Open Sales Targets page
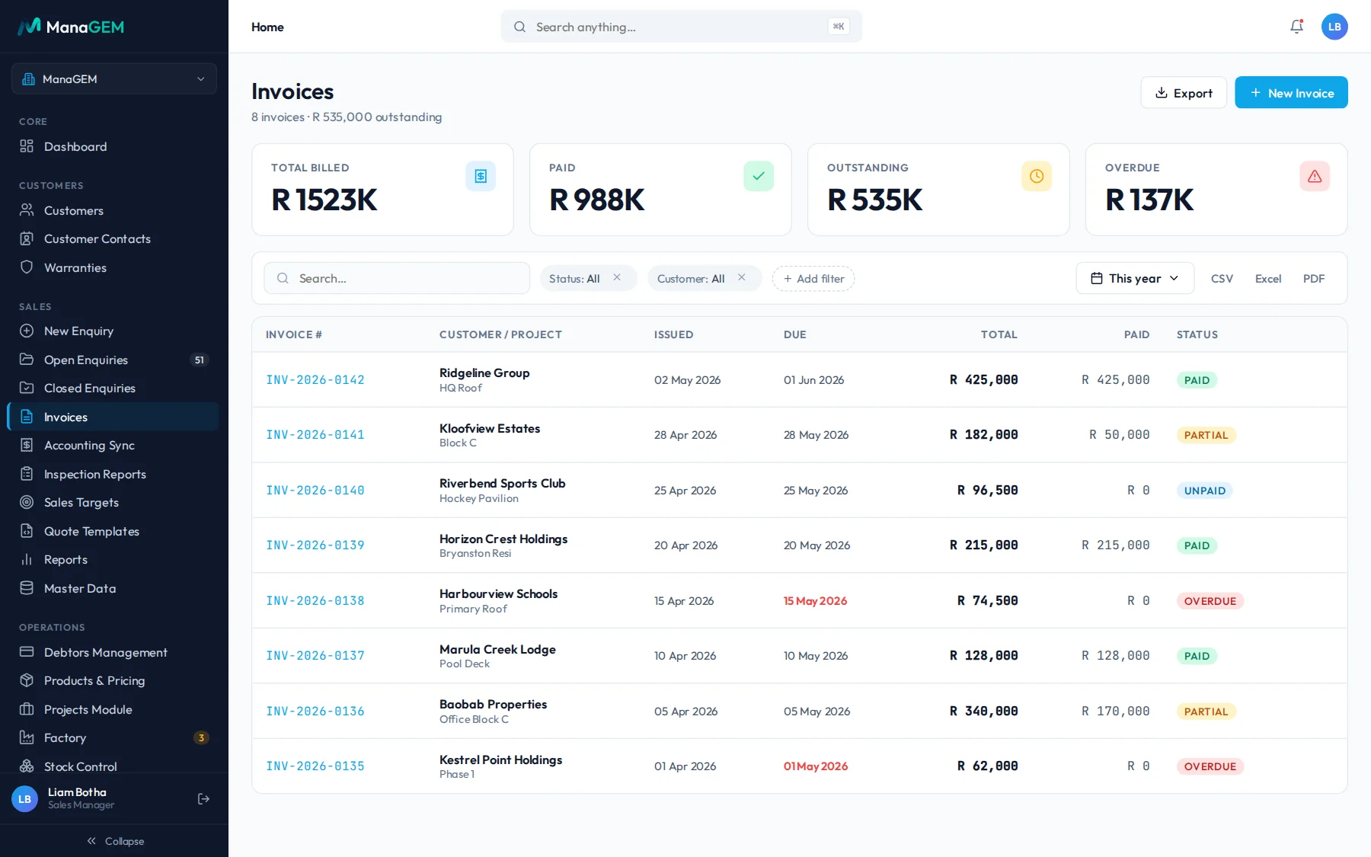The height and width of the screenshot is (857, 1371). tap(113, 503)
